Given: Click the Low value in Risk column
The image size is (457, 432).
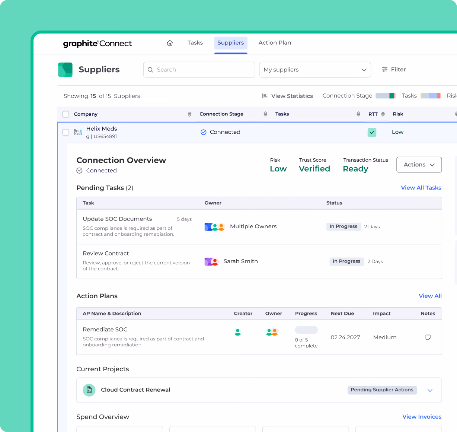Looking at the screenshot, I should [397, 132].
